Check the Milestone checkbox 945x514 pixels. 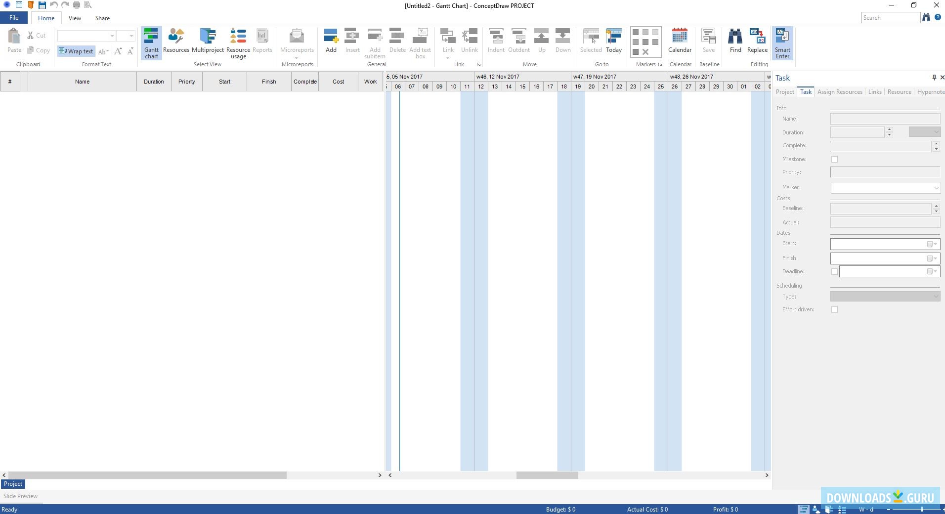[x=835, y=159]
